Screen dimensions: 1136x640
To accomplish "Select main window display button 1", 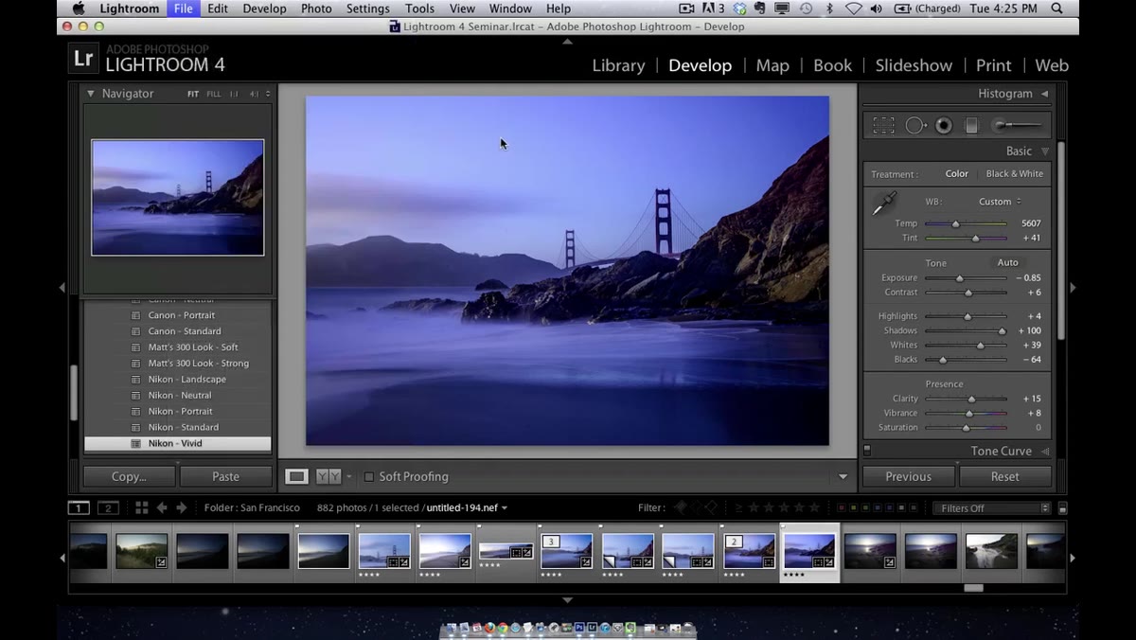I will pyautogui.click(x=79, y=508).
